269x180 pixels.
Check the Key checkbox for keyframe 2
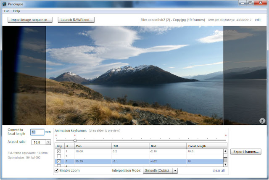coord(59,156)
